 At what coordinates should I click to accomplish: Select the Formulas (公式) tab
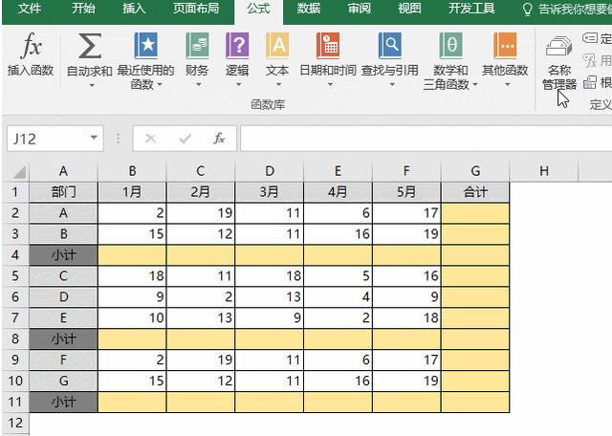(x=258, y=9)
